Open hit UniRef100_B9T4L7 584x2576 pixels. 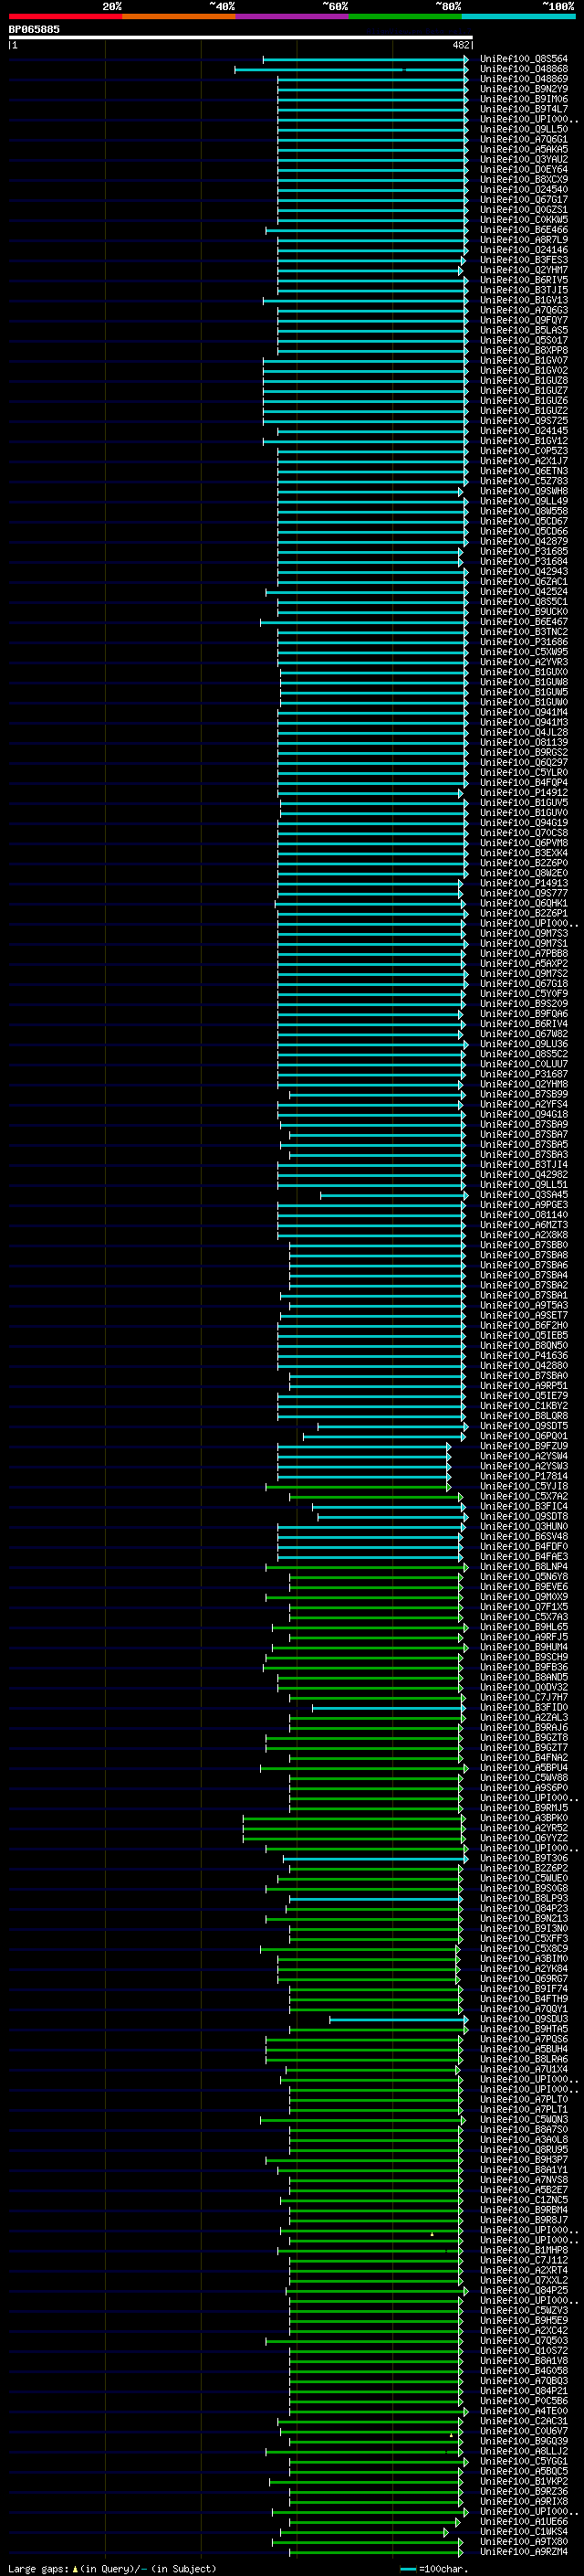tap(523, 109)
